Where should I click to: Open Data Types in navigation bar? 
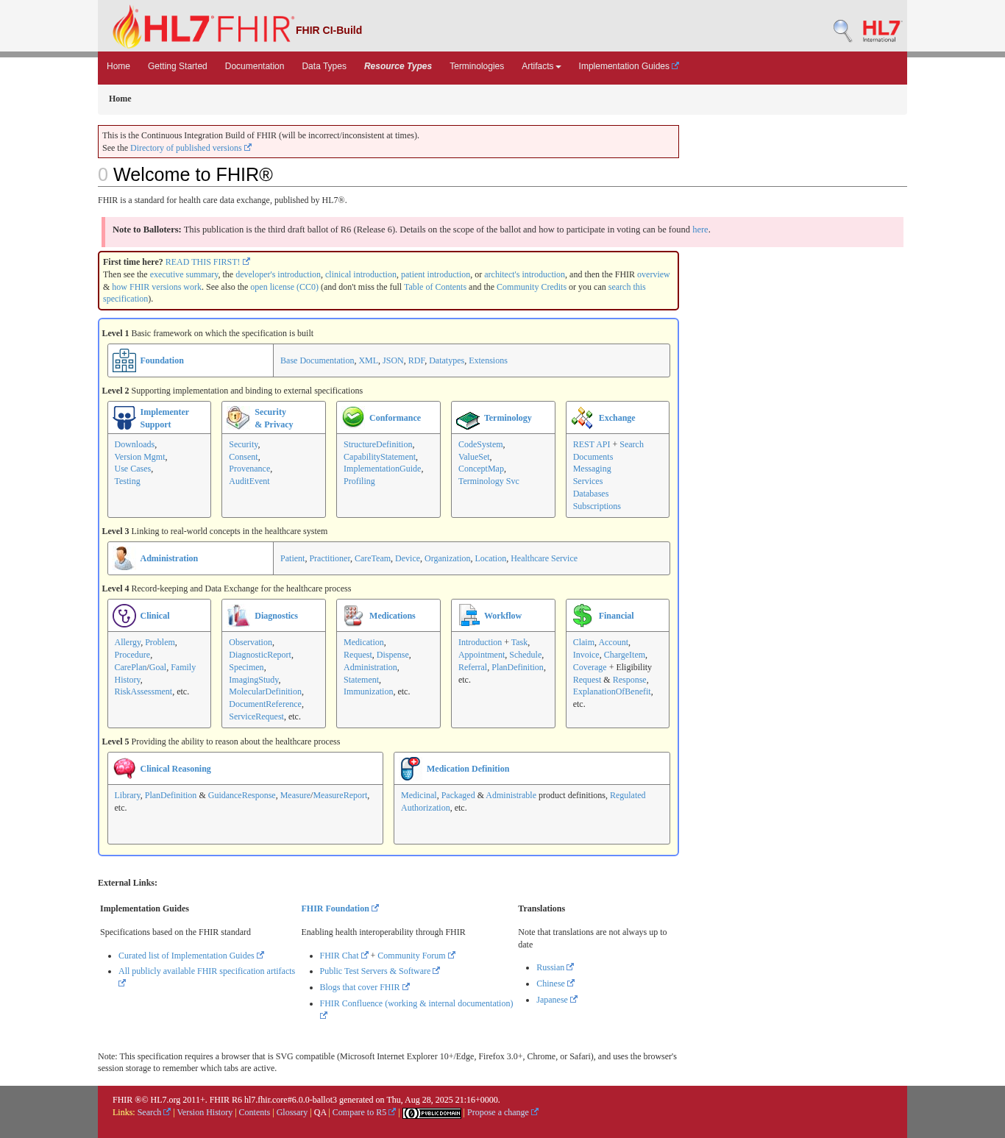click(324, 66)
